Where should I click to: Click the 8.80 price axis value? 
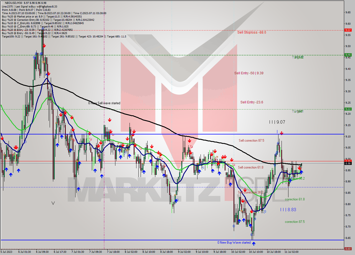coord(349,204)
